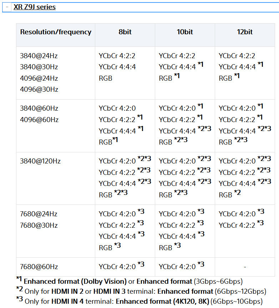Collapse the XR Z9J series section heading
This screenshot has width=279, height=308.
coord(35,7)
